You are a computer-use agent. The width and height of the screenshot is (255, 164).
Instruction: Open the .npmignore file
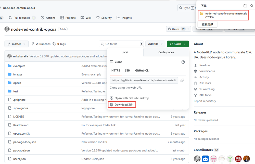pyautogui.click(x=20, y=108)
